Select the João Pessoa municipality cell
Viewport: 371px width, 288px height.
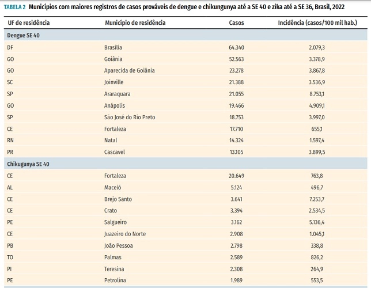click(x=119, y=245)
